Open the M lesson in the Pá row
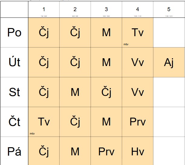 tap(75, 151)
